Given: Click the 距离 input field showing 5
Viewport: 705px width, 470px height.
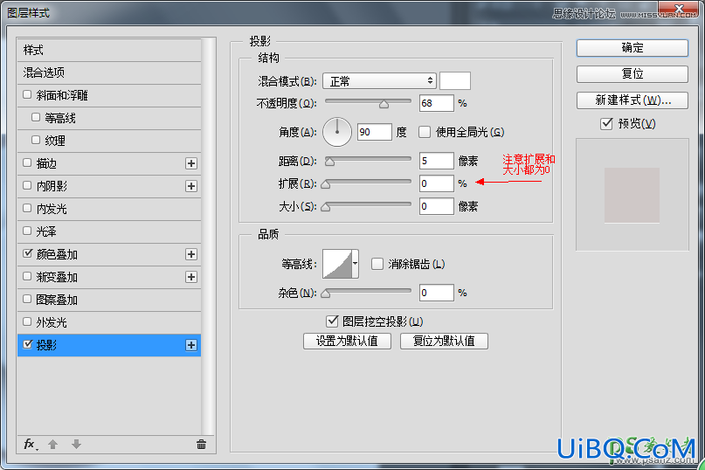Looking at the screenshot, I should (x=436, y=161).
